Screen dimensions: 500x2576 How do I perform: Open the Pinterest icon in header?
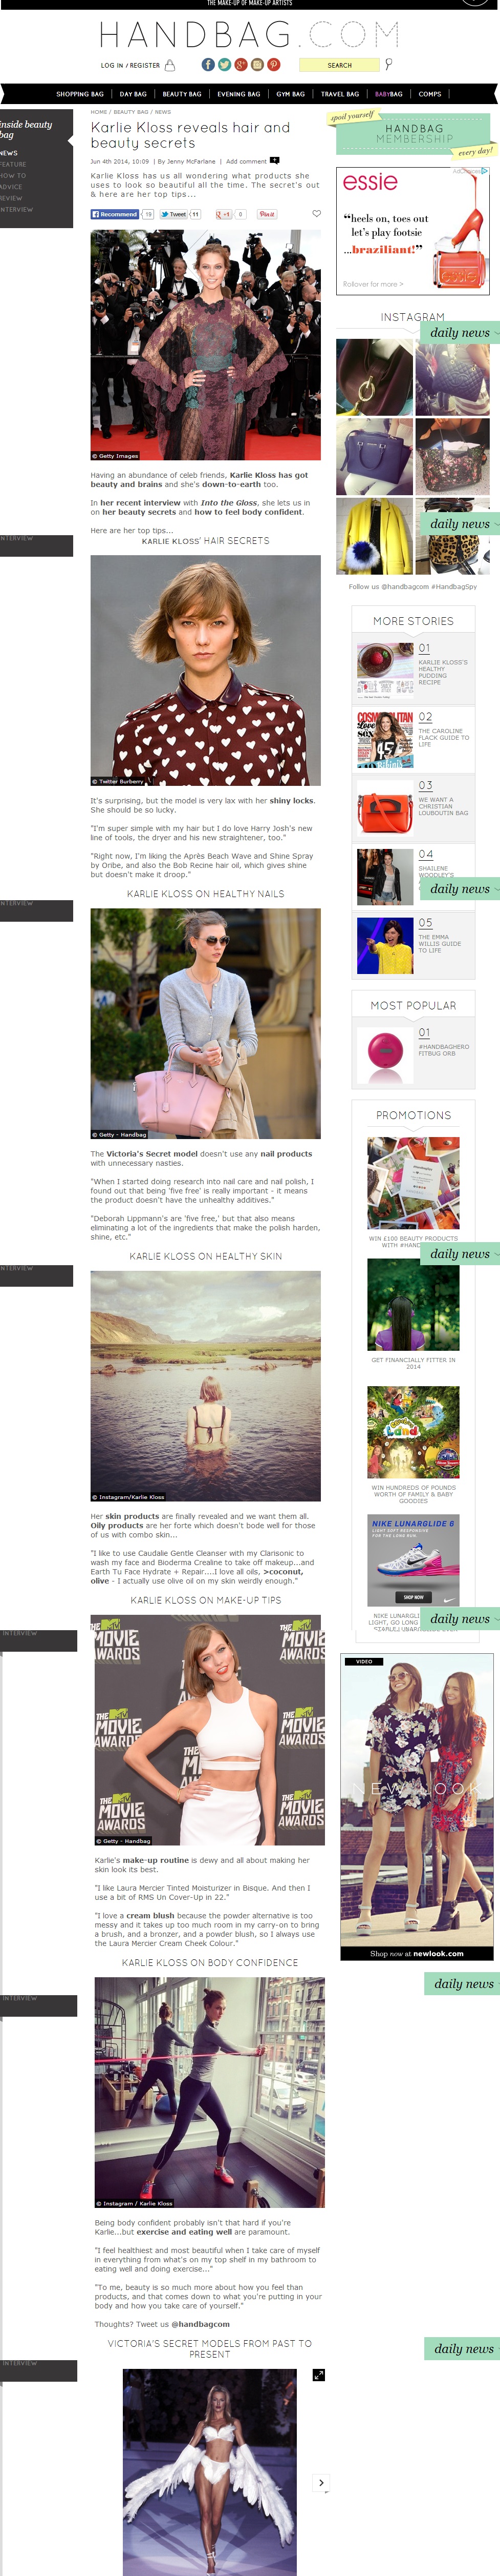[x=273, y=65]
